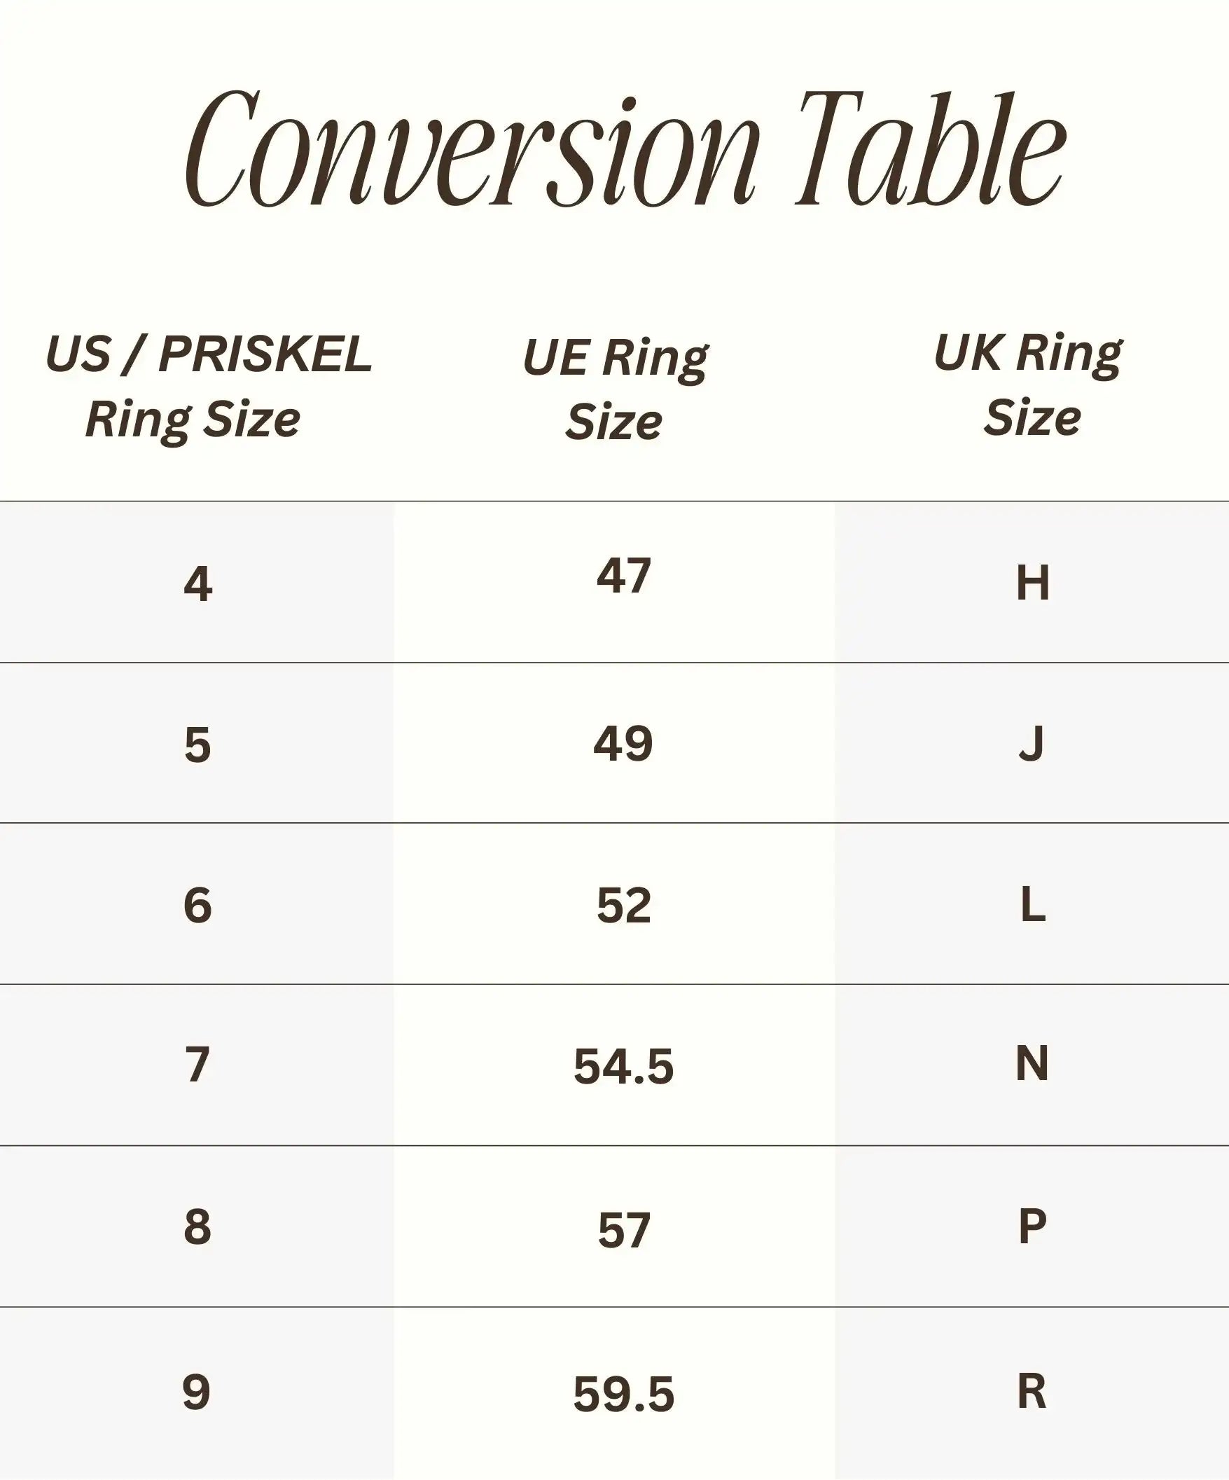Pick UK ring size L
The width and height of the screenshot is (1229, 1480).
[1032, 904]
